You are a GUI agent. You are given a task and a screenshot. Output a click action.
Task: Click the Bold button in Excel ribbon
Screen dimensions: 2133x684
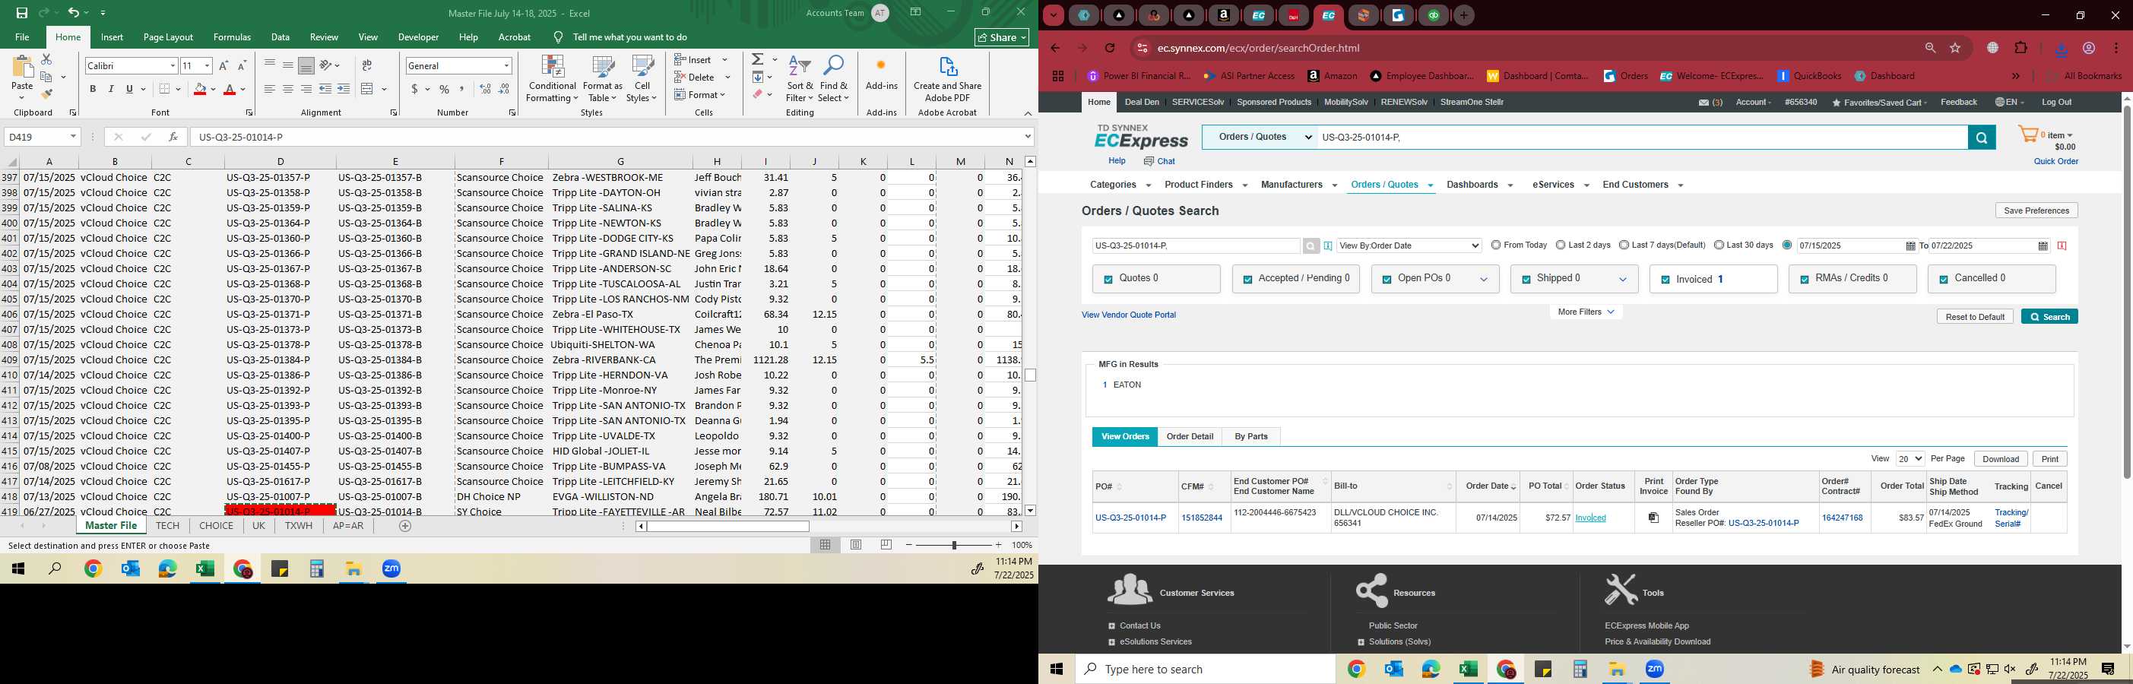point(93,90)
